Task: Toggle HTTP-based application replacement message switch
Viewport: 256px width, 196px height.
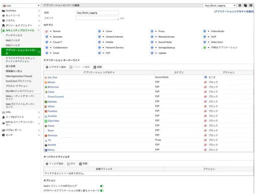Action: [x=102, y=190]
